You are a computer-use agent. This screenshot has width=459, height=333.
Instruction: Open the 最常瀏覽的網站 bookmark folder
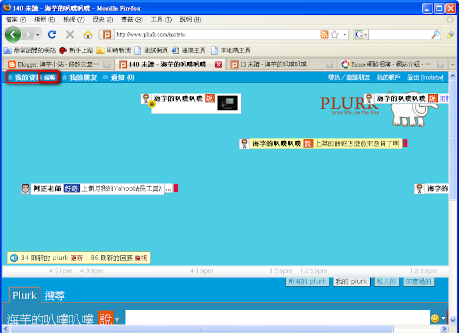[x=30, y=51]
